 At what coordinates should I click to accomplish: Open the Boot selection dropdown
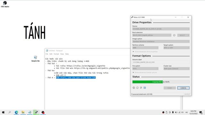[152, 35]
